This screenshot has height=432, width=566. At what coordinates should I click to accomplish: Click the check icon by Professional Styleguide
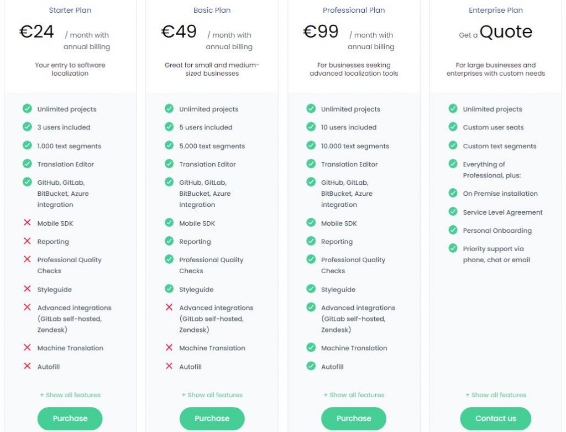coord(311,289)
